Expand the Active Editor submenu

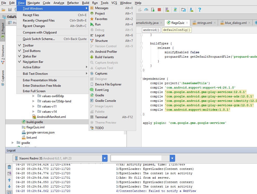pyautogui.click(x=52, y=67)
